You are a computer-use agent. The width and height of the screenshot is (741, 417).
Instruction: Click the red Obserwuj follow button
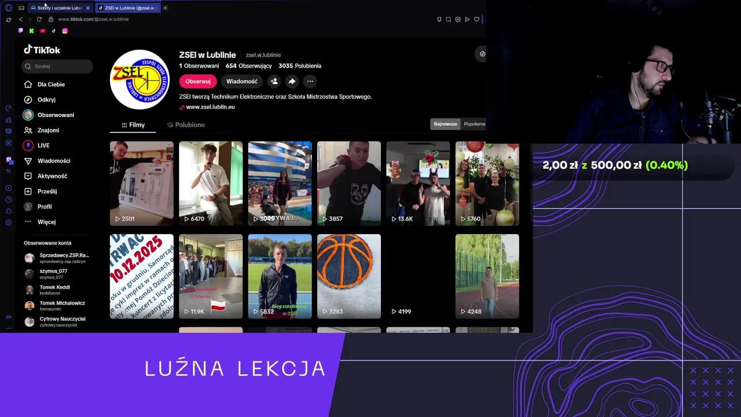(198, 82)
